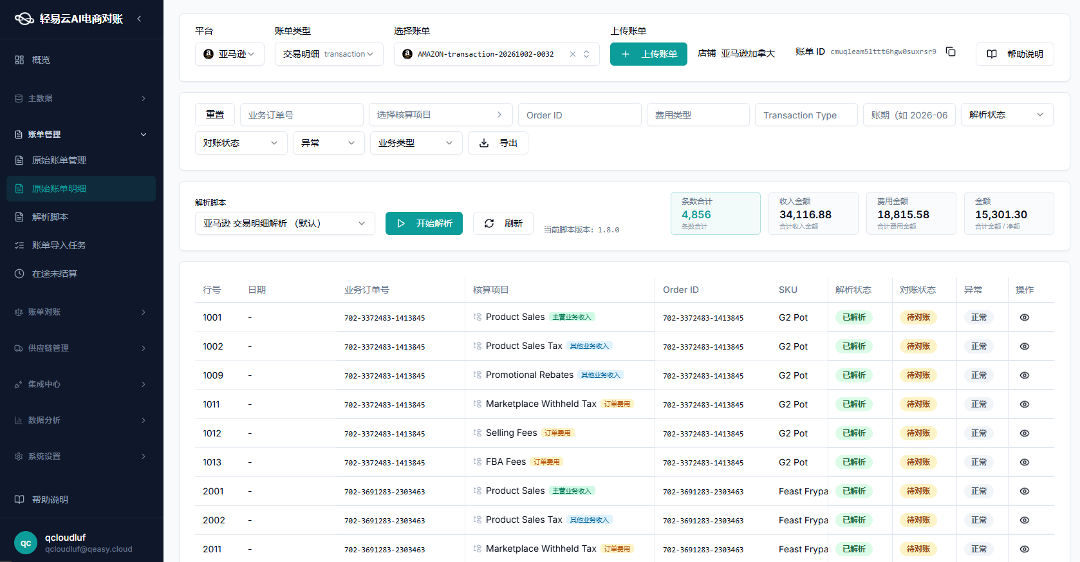Viewport: 1080px width, 562px height.
Task: View details of row 2001 eye icon
Action: [x=1025, y=491]
